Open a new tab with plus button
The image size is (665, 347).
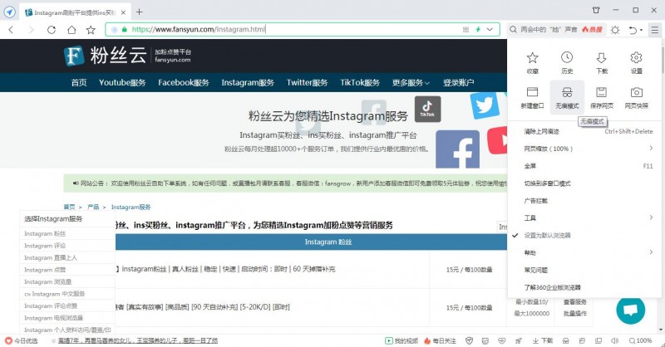point(139,12)
